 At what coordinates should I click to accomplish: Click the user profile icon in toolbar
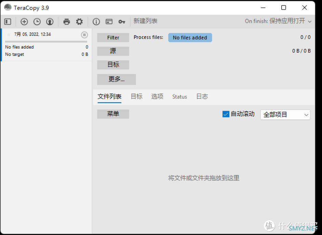pos(50,22)
